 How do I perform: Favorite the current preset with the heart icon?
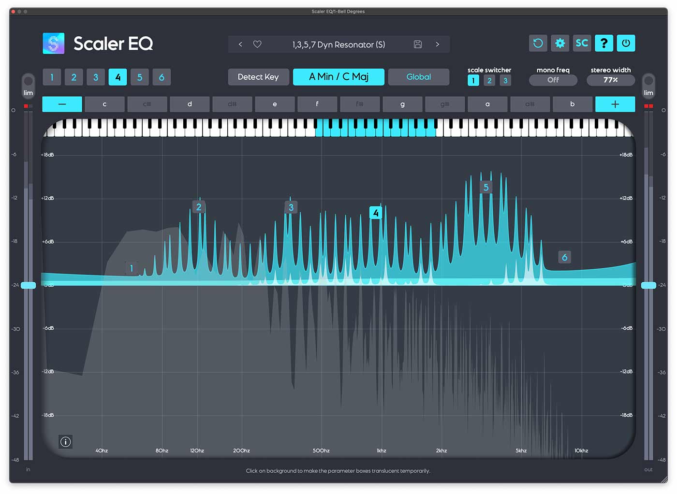coord(257,44)
